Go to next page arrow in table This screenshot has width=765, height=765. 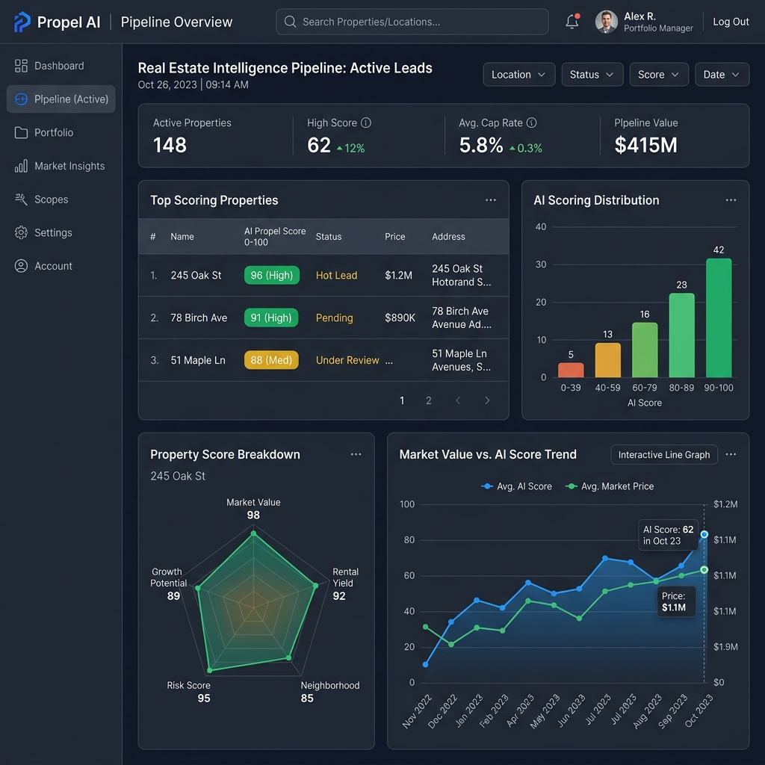coord(487,400)
